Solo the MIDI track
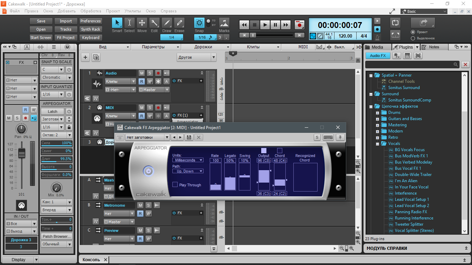 point(150,108)
